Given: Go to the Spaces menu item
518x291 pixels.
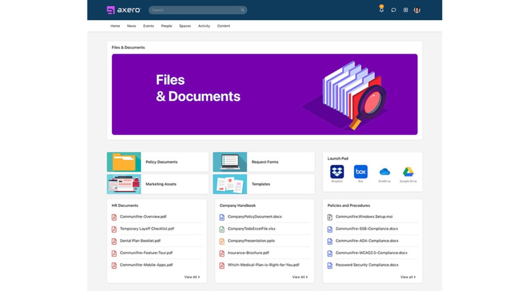Looking at the screenshot, I should [185, 26].
